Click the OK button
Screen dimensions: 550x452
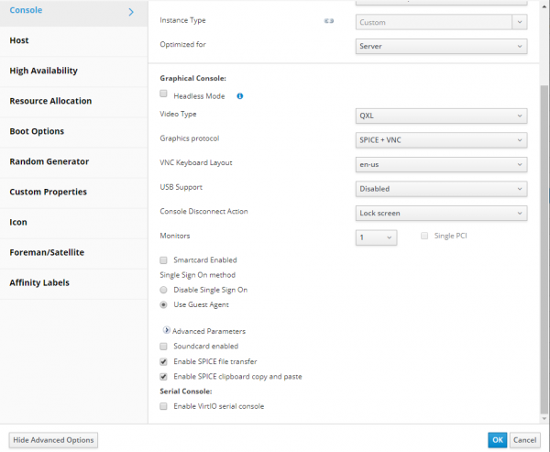point(497,440)
